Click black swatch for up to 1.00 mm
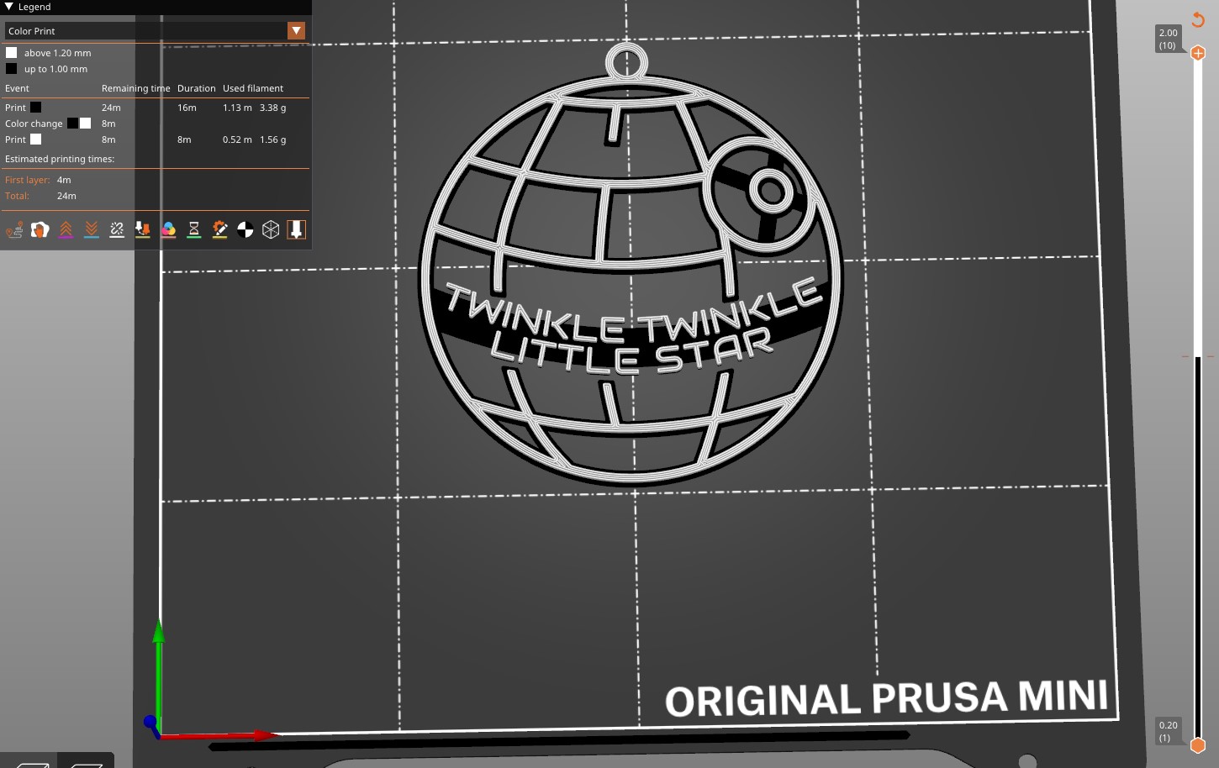The height and width of the screenshot is (768, 1219). click(12, 69)
